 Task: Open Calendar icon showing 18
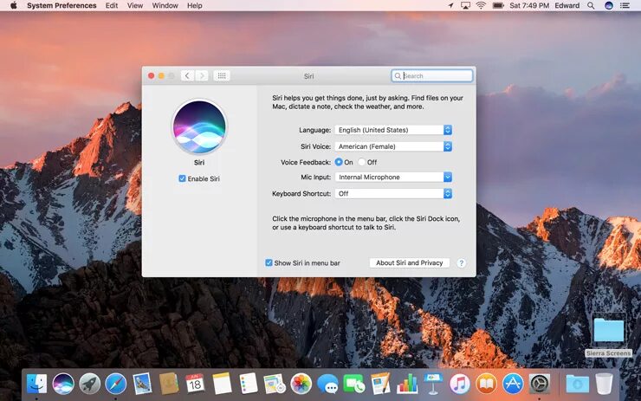(x=195, y=384)
